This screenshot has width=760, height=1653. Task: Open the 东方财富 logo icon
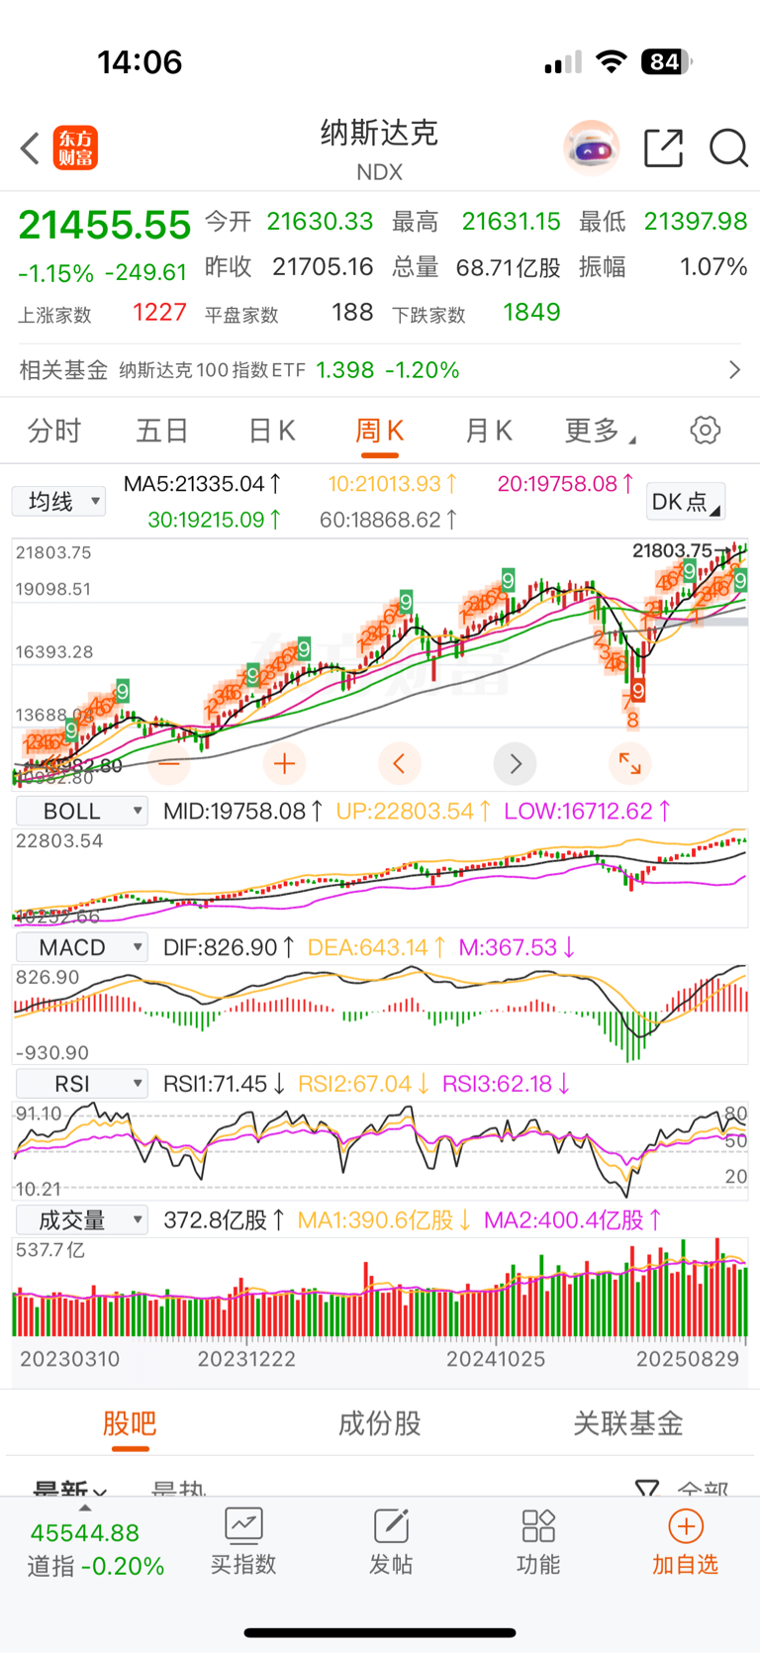point(75,148)
